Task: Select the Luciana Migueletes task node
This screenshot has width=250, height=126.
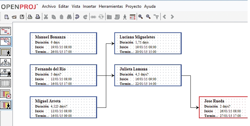Action: click(148, 43)
